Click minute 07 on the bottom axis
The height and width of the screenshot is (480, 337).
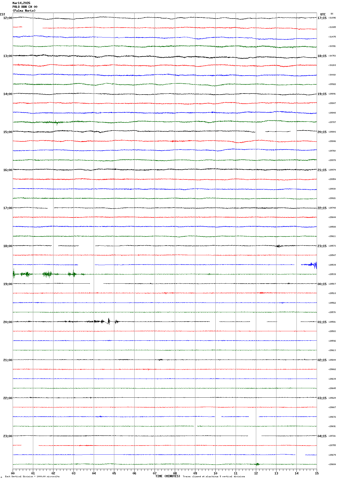155,473
